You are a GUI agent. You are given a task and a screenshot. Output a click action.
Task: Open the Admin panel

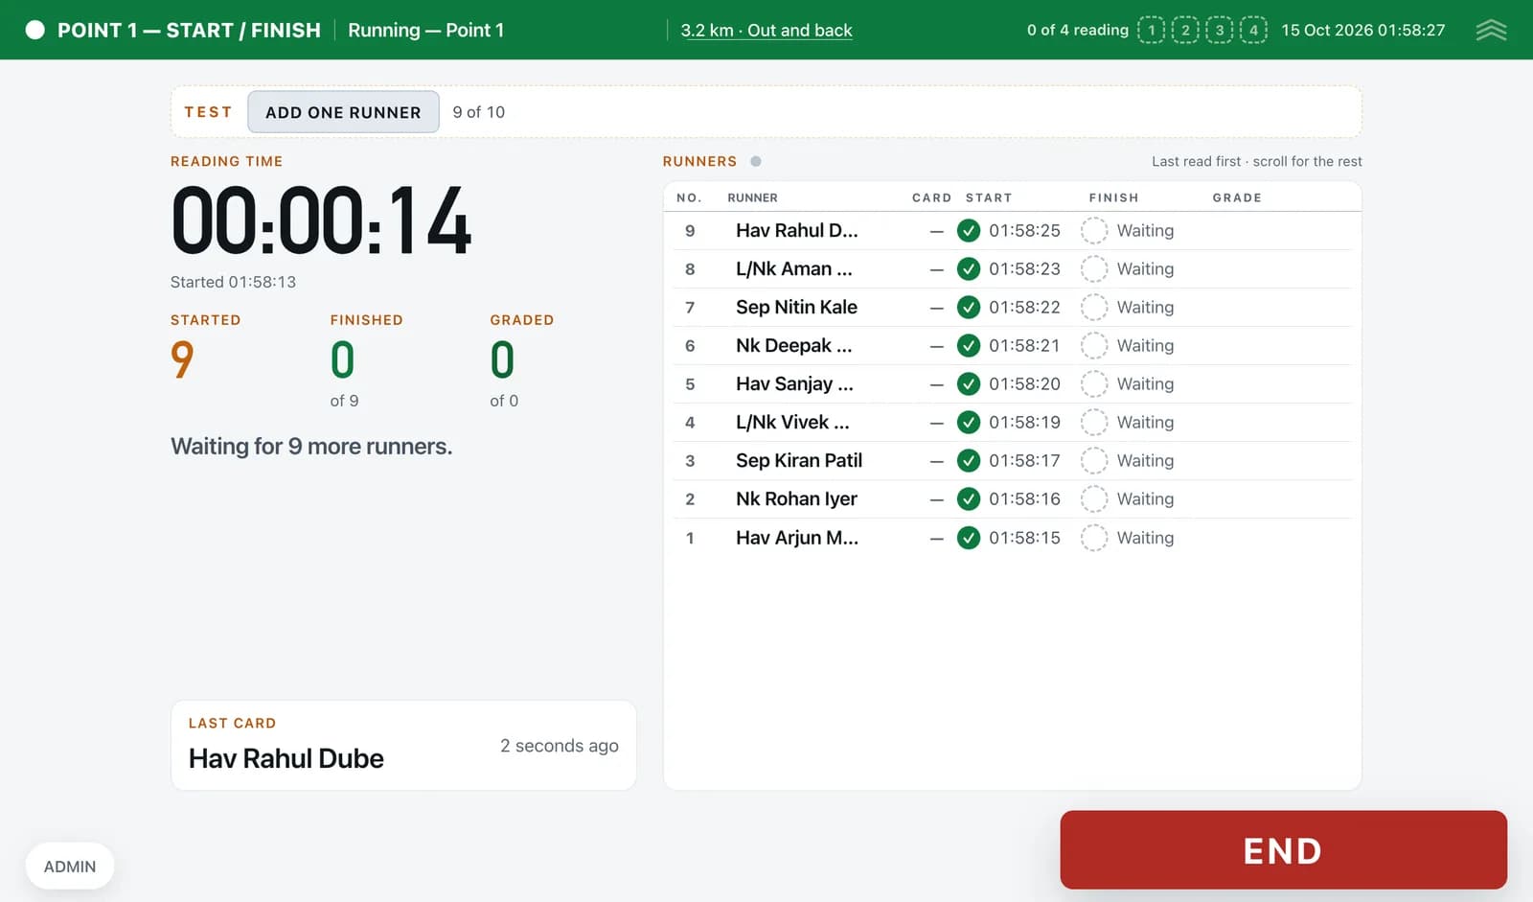[x=70, y=867]
